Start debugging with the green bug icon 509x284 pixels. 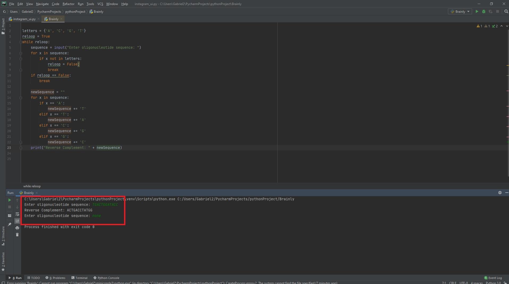pyautogui.click(x=484, y=12)
